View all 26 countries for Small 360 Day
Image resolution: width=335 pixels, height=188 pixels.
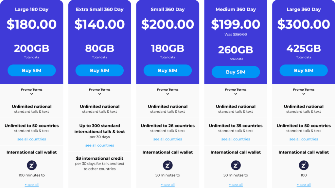point(168,139)
